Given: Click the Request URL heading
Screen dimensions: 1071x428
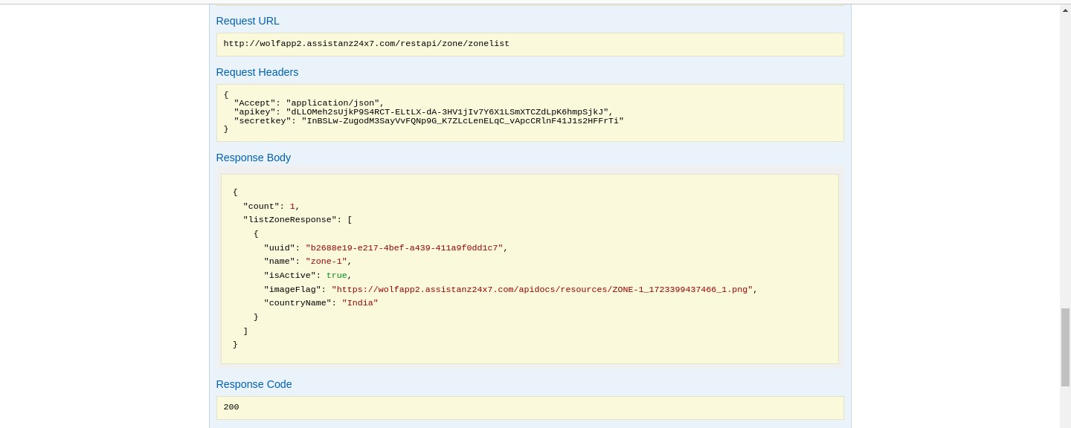Looking at the screenshot, I should (x=248, y=21).
